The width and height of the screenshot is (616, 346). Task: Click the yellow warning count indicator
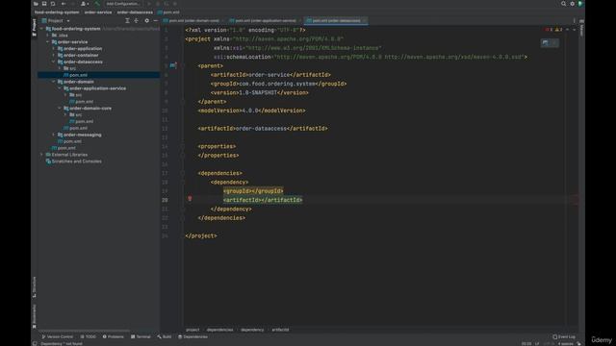tap(558, 30)
